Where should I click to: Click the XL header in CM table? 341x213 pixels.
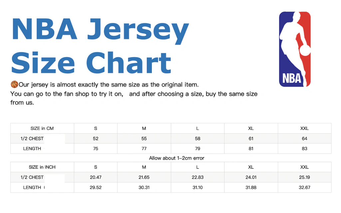point(251,128)
